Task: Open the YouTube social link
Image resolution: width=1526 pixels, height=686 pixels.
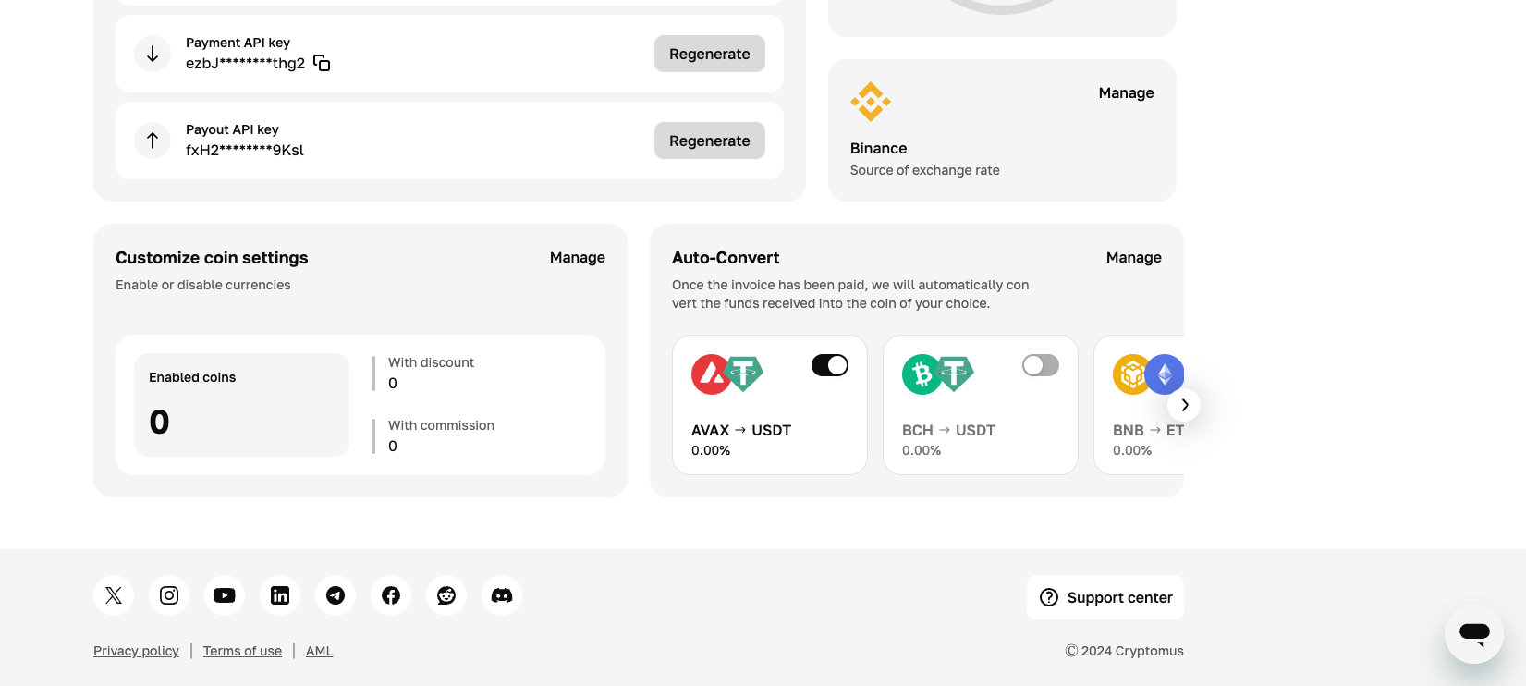Action: click(225, 595)
